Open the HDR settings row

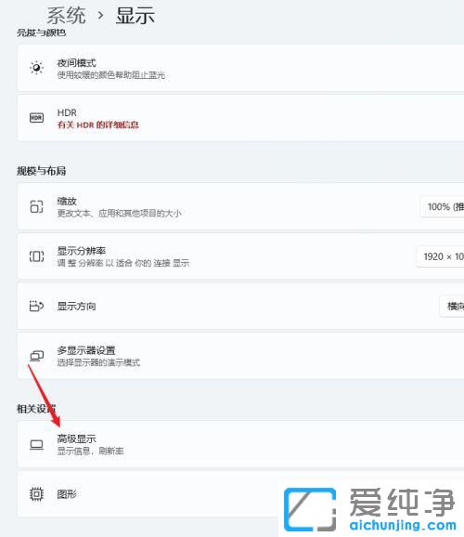point(240,118)
